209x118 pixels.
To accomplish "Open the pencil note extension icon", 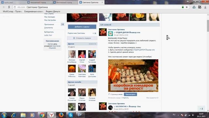I will pyautogui.click(x=200, y=7).
